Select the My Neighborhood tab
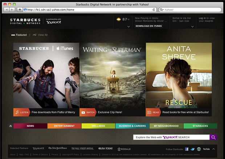This screenshot has width=225, height=159. coord(166,126)
